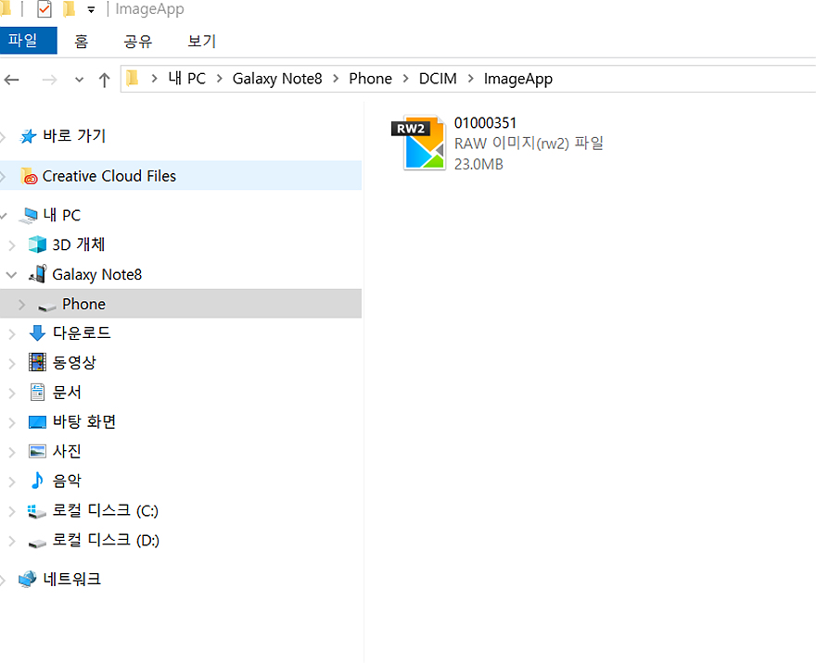Go back using the back arrow button
816x663 pixels.
pyautogui.click(x=12, y=80)
